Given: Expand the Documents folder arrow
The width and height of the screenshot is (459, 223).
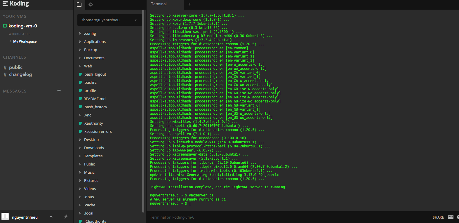Looking at the screenshot, I should (x=80, y=58).
